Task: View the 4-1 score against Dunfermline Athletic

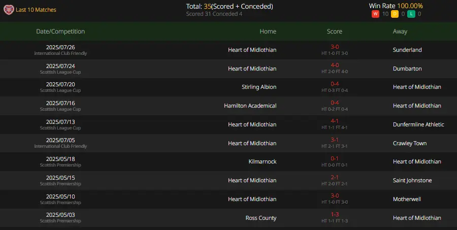Action: pos(335,121)
